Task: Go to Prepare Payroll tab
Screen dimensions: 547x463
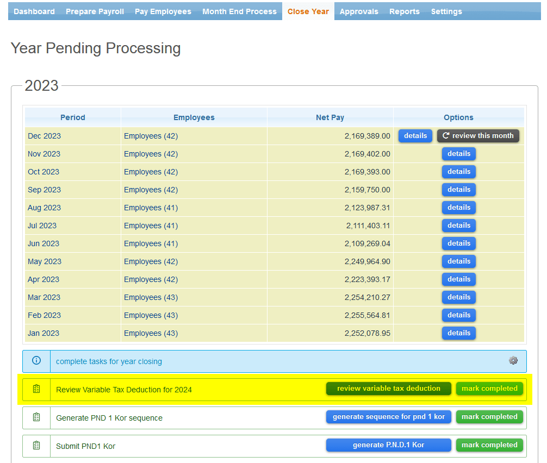Action: click(95, 11)
